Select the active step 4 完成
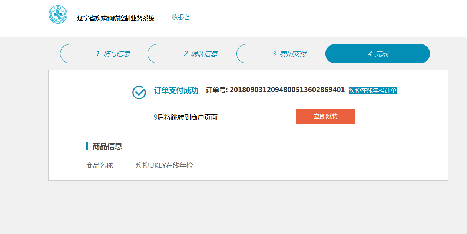Image resolution: width=467 pixels, height=234 pixels. (378, 54)
